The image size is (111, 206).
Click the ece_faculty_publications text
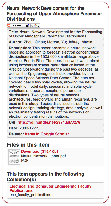point(30,195)
